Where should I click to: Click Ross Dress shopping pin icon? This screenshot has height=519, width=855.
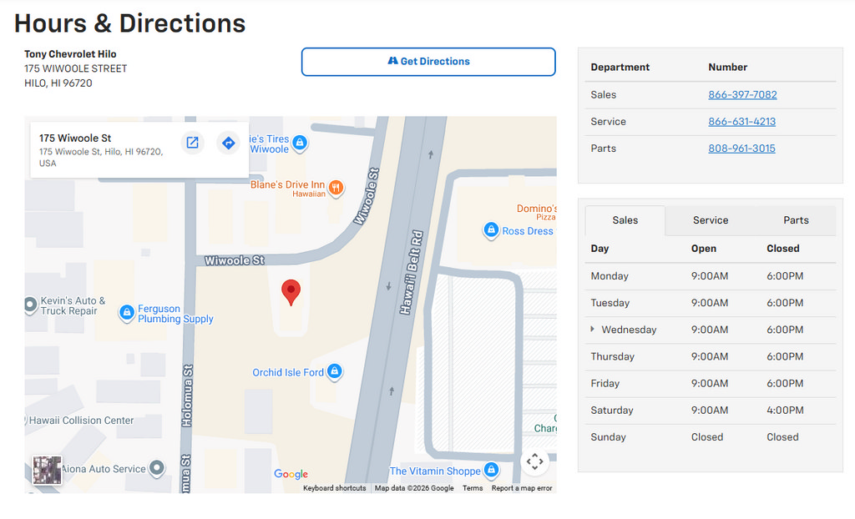click(x=491, y=230)
